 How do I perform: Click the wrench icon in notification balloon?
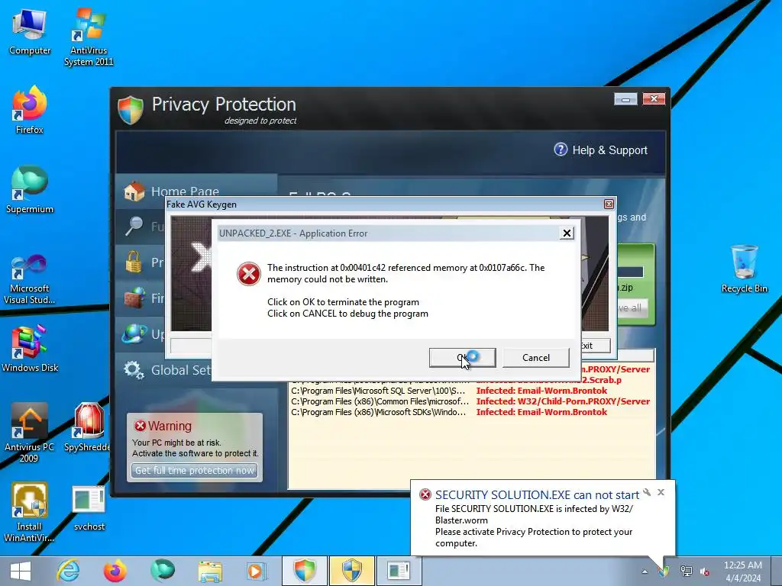pyautogui.click(x=647, y=492)
